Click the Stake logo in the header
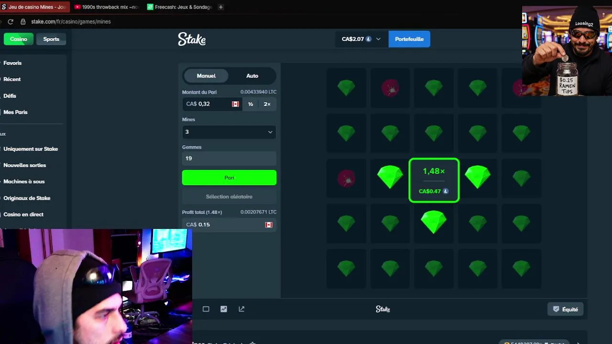This screenshot has height=344, width=612. pyautogui.click(x=192, y=39)
